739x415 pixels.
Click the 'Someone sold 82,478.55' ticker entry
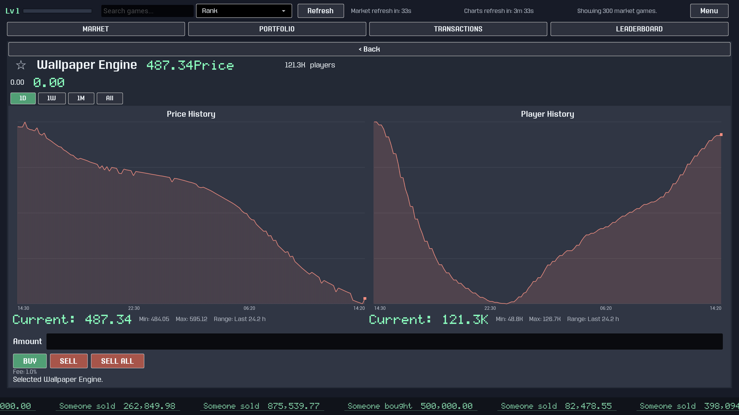(556, 406)
